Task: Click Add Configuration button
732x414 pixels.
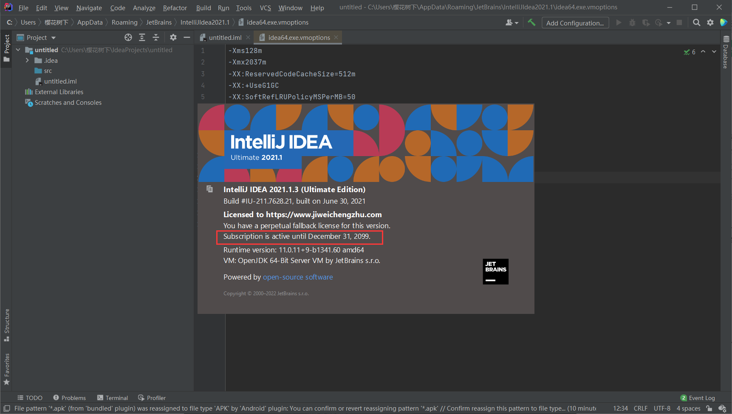Action: click(575, 23)
